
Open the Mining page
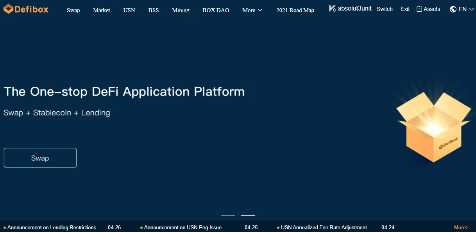[x=181, y=10]
